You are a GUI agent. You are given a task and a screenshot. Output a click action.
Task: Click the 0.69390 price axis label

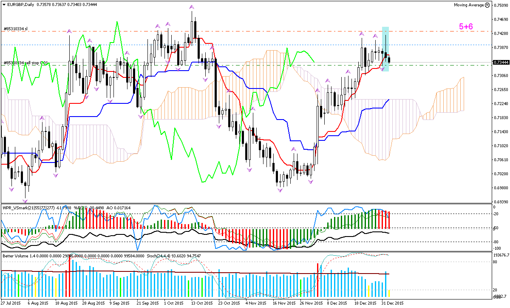(x=501, y=202)
